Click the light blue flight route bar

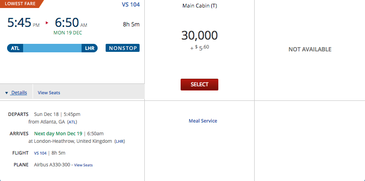[x=52, y=48]
